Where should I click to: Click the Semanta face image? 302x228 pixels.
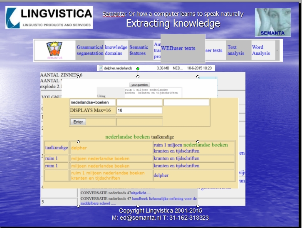pos(273,22)
